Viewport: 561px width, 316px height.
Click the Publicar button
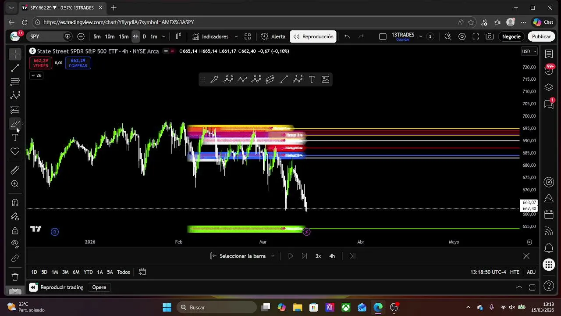[x=541, y=36]
